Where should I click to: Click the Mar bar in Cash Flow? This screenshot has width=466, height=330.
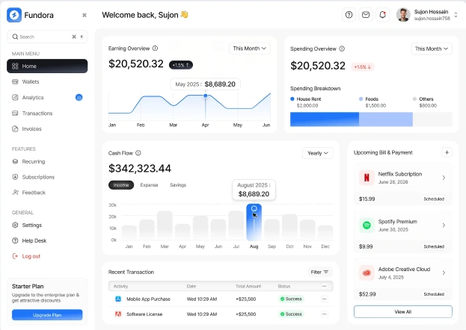[165, 225]
